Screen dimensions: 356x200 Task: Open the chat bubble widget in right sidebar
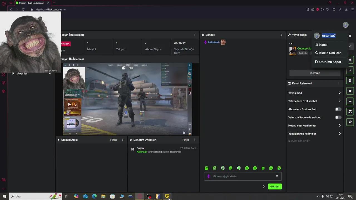pos(350,91)
